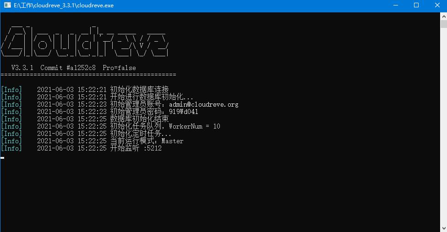Click the label 初始管理员密码

click(x=136, y=112)
